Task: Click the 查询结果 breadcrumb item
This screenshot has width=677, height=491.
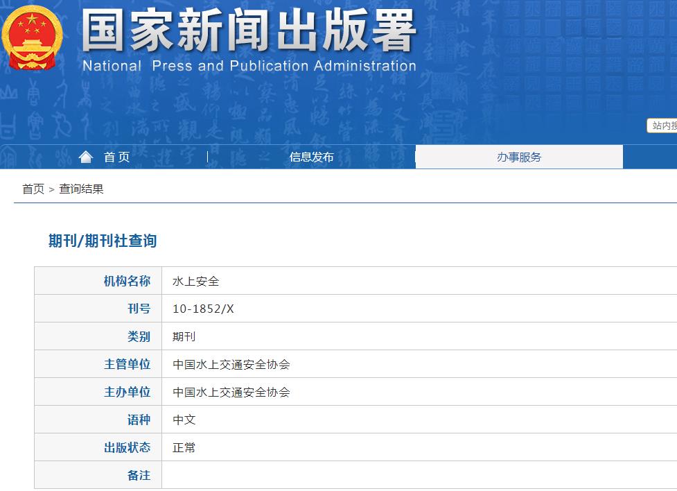Action: click(x=81, y=189)
